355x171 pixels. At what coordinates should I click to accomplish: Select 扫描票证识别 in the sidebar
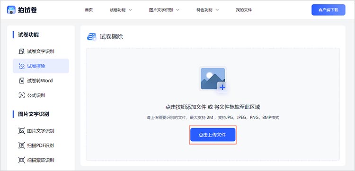click(41, 160)
